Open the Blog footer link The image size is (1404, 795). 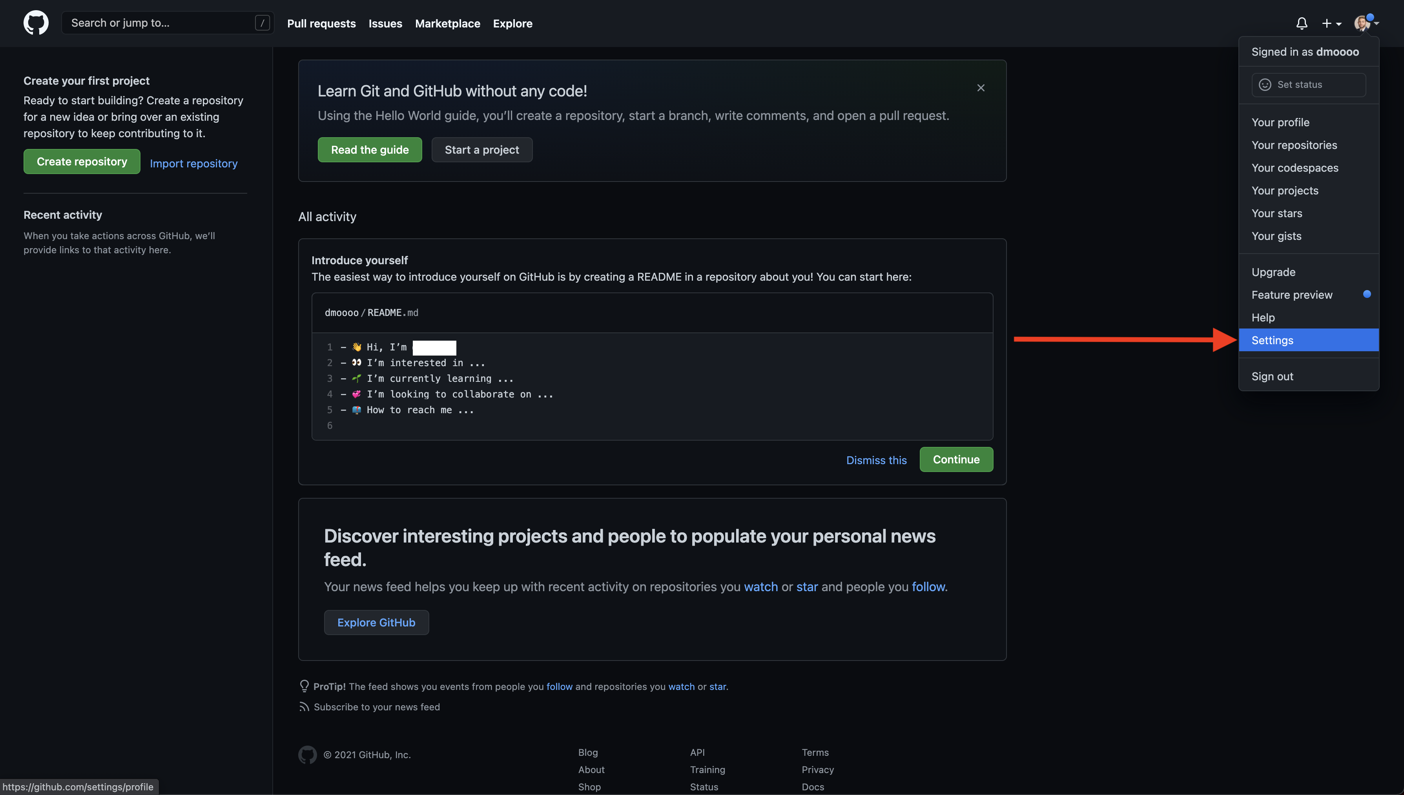(588, 752)
